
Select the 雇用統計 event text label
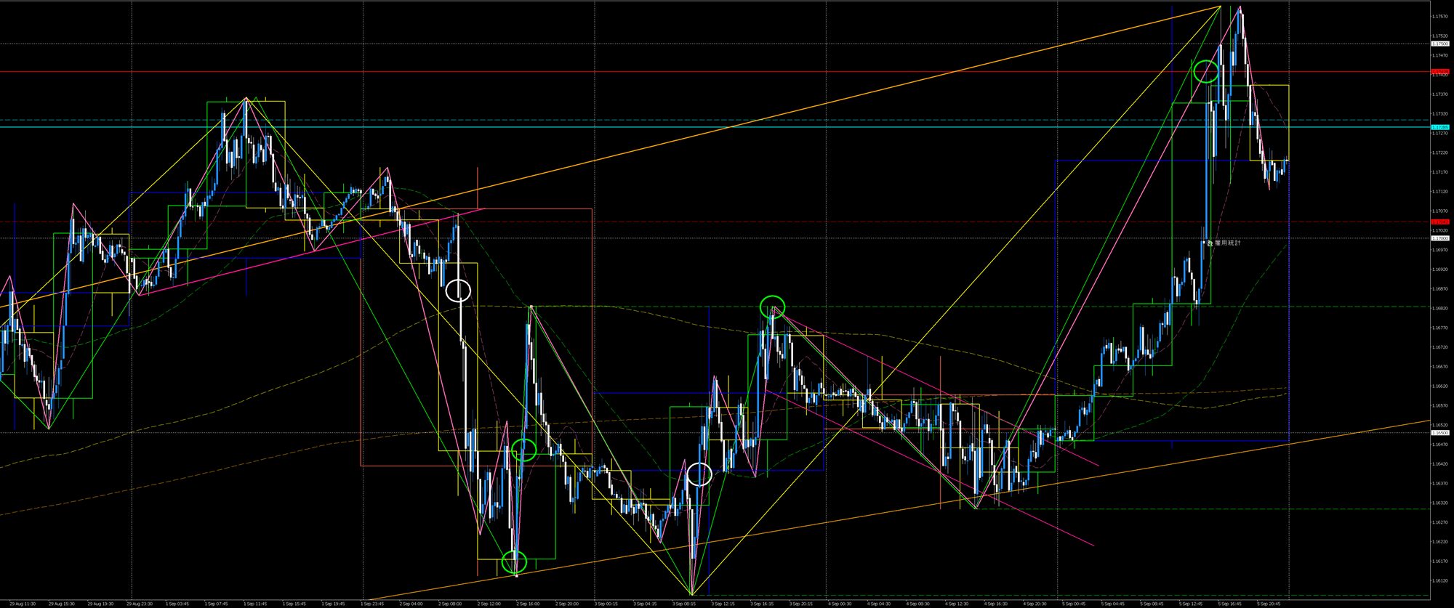click(x=1228, y=243)
